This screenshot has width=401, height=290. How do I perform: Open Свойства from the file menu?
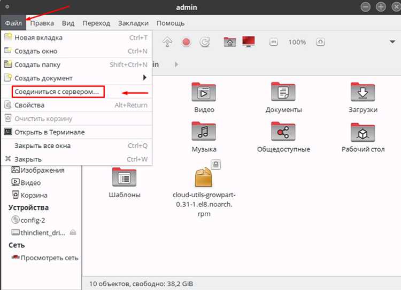pos(76,105)
